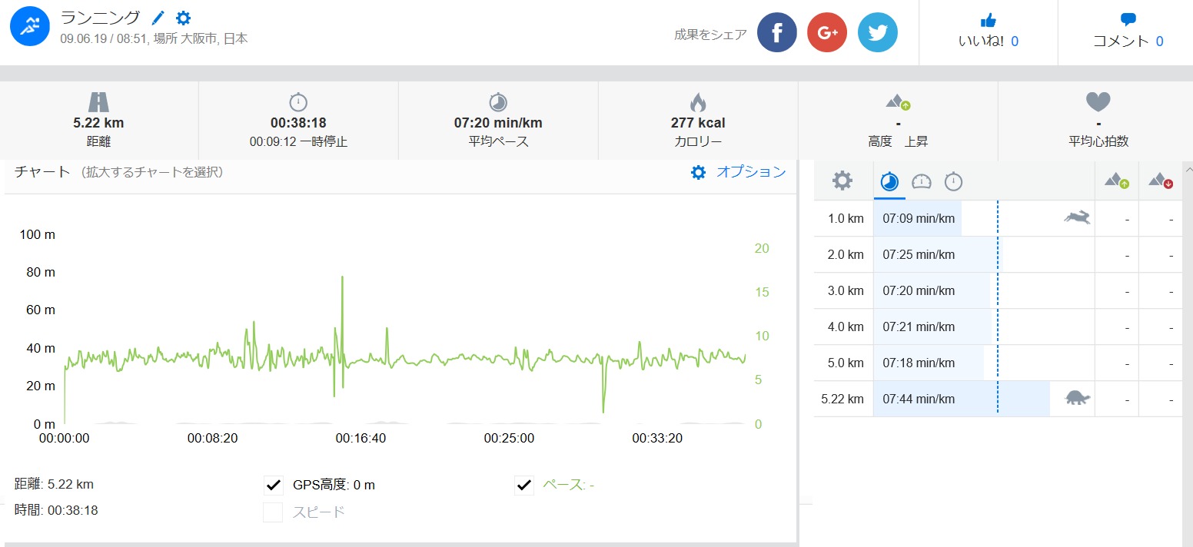Screen dimensions: 1193x547
Task: Enable the スピード checkbox
Action: point(273,512)
